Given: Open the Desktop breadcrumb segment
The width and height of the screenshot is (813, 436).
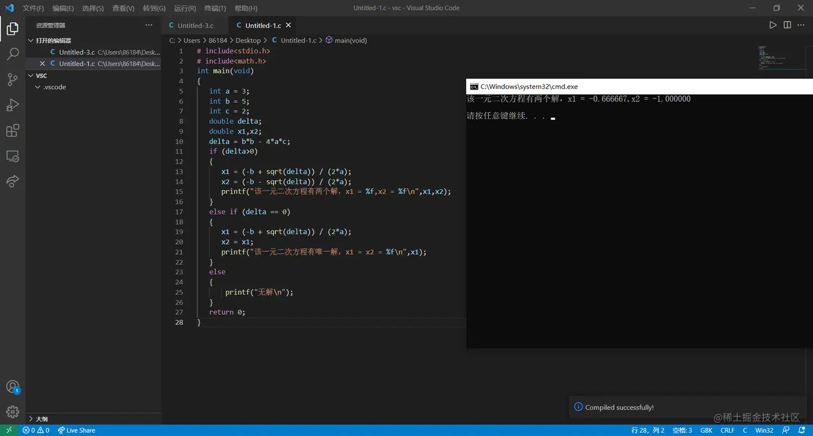Looking at the screenshot, I should pos(248,40).
